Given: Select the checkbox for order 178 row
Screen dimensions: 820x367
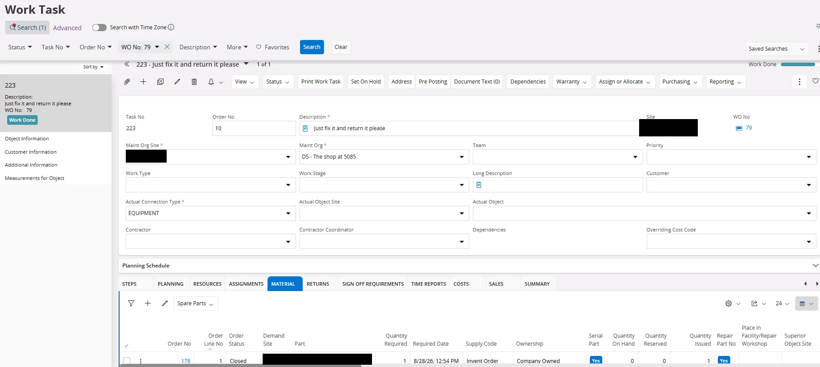Looking at the screenshot, I should (x=127, y=361).
